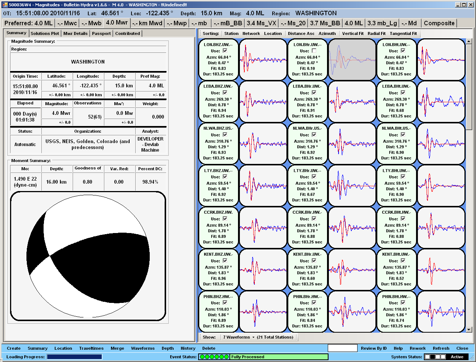Click waveform panel scrollbar up arrow
Viewport: 476px width, 362px height.
(x=469, y=41)
